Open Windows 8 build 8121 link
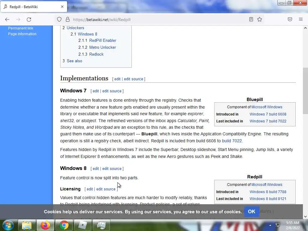 (x=268, y=199)
